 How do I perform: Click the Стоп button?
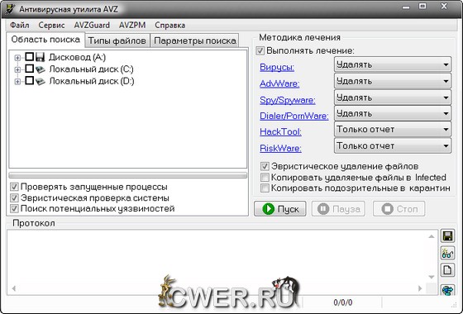click(x=399, y=209)
